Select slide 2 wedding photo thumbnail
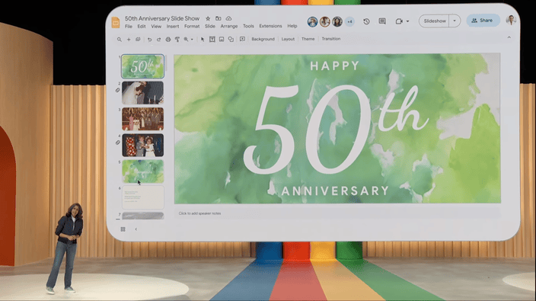This screenshot has width=536, height=301. [x=143, y=93]
